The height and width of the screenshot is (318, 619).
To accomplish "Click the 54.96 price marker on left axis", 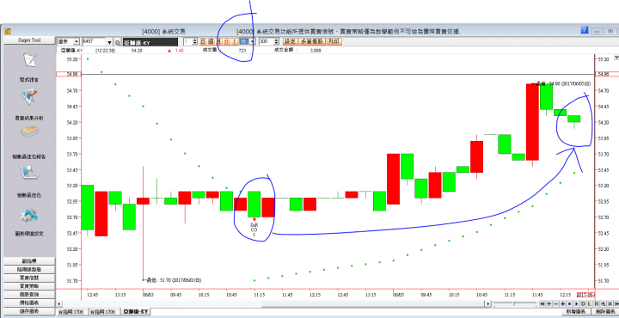I will pos(68,74).
